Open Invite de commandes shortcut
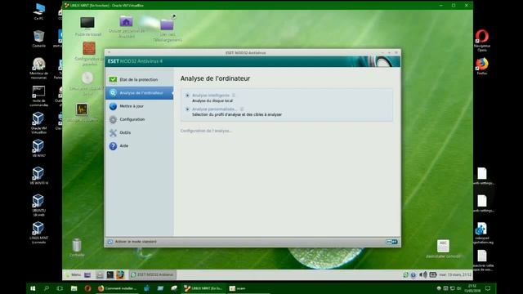 point(39,96)
